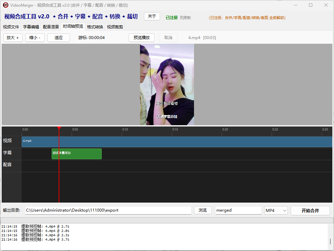Click the red playhead marker on the timeline
The height and width of the screenshot is (251, 334).
(x=59, y=129)
